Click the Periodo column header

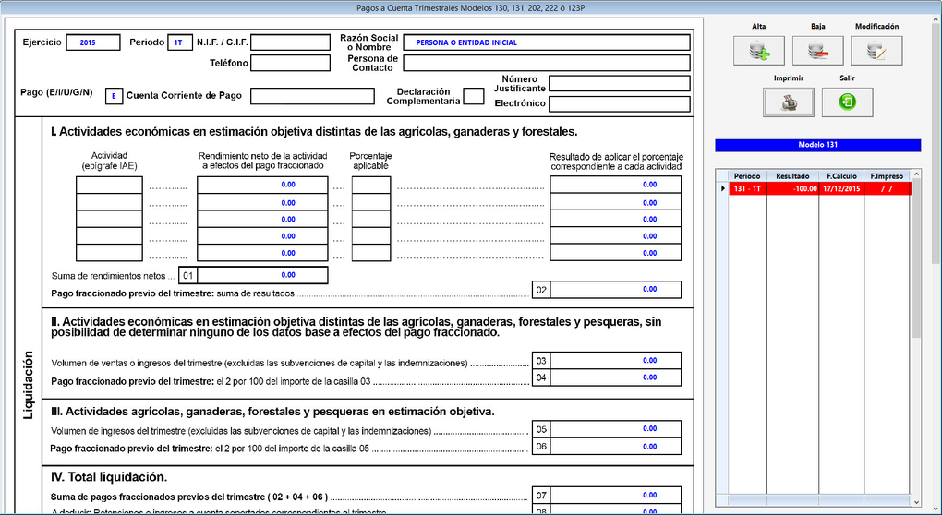747,176
